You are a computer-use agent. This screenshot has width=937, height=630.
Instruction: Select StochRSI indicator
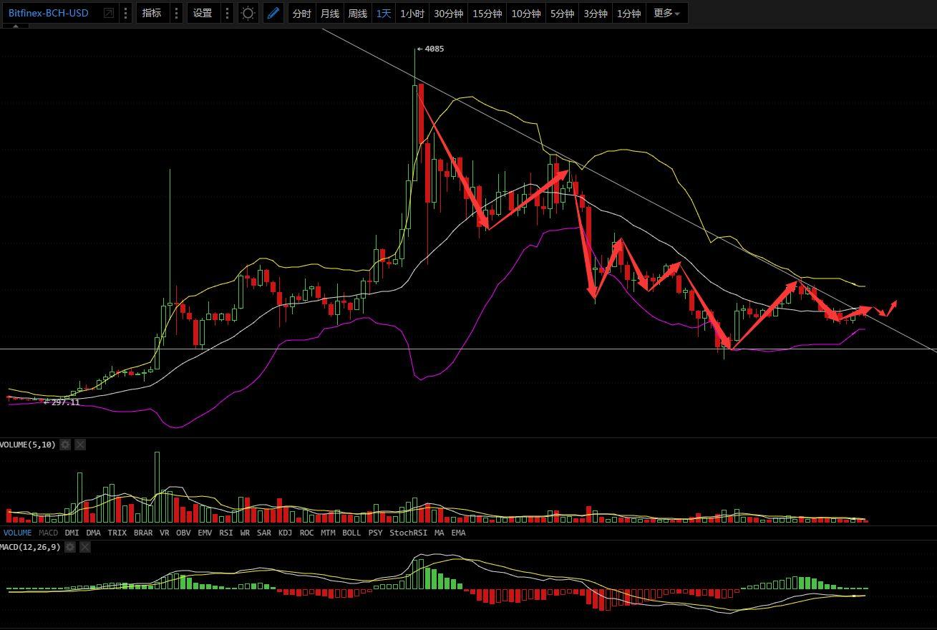[408, 533]
